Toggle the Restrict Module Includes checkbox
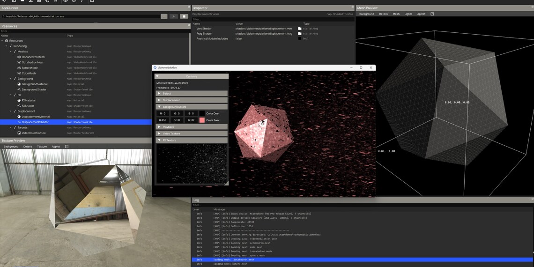The image size is (534, 267). tap(300, 39)
